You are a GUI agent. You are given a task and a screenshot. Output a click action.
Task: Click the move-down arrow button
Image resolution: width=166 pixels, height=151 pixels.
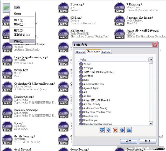pos(122,130)
